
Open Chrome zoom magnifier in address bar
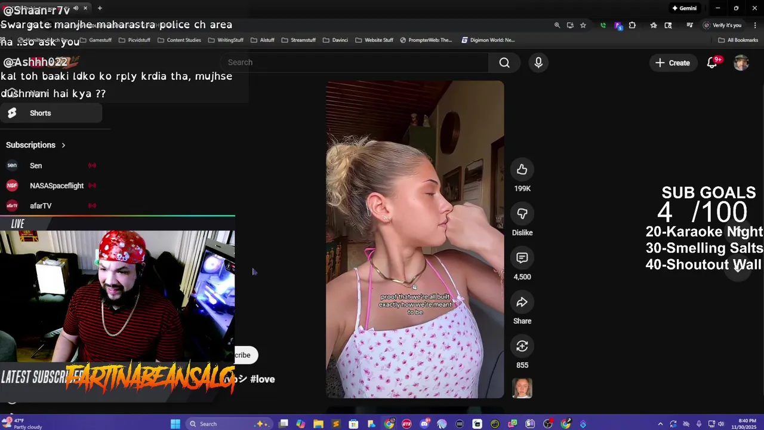(557, 25)
